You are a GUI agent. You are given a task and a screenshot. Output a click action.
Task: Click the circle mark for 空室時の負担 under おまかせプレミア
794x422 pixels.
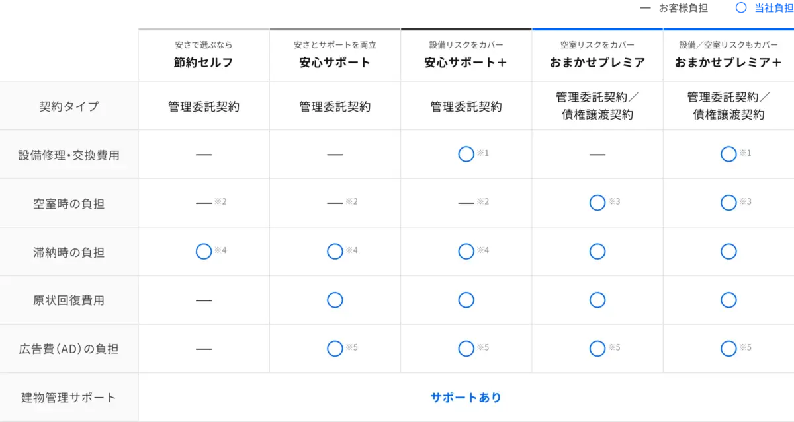coord(597,203)
